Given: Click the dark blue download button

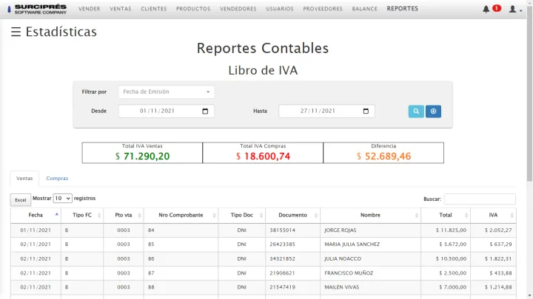Looking at the screenshot, I should 433,111.
